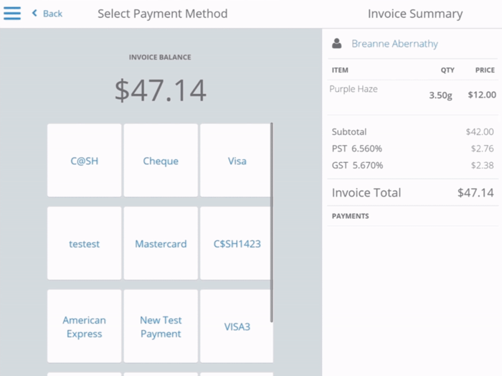
Task: Select the C$SH1423 payment method
Action: [x=237, y=244]
